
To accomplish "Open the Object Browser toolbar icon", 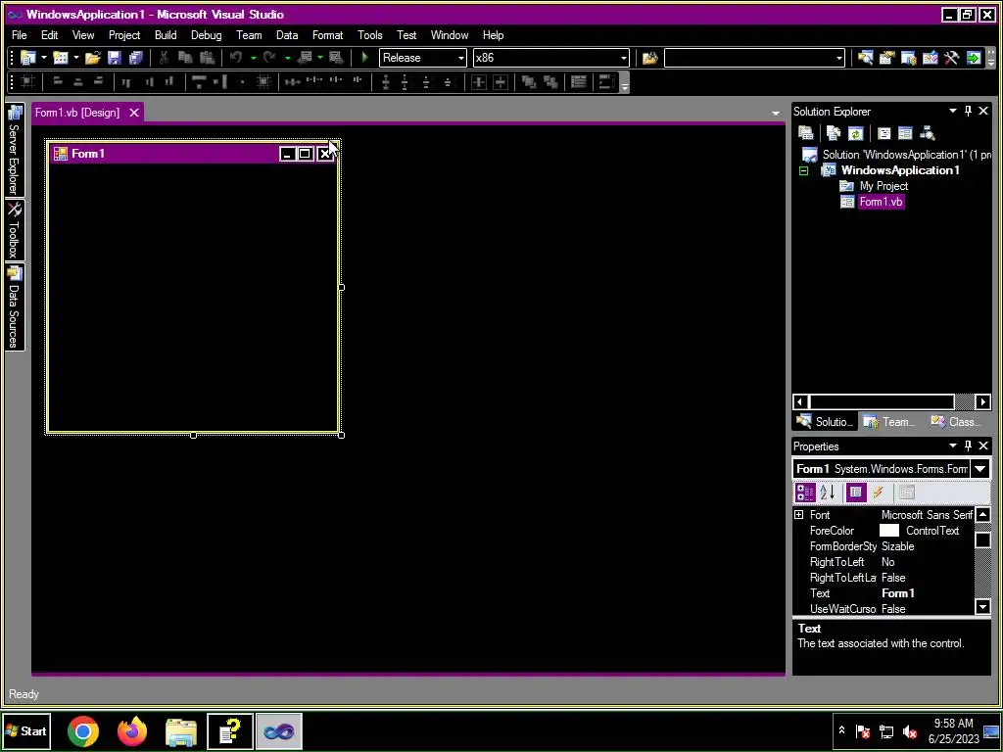I will coord(931,58).
